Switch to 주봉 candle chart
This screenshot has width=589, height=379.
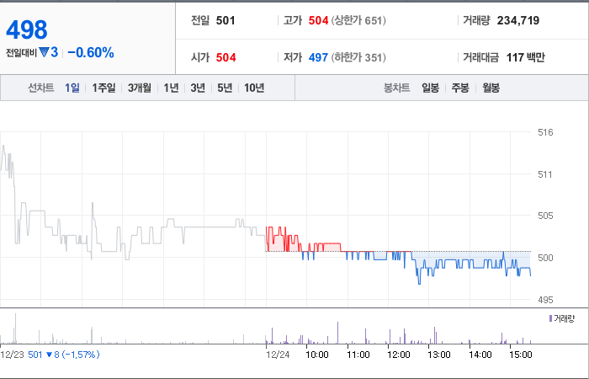pos(460,88)
